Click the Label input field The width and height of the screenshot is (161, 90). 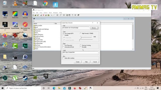point(80,52)
